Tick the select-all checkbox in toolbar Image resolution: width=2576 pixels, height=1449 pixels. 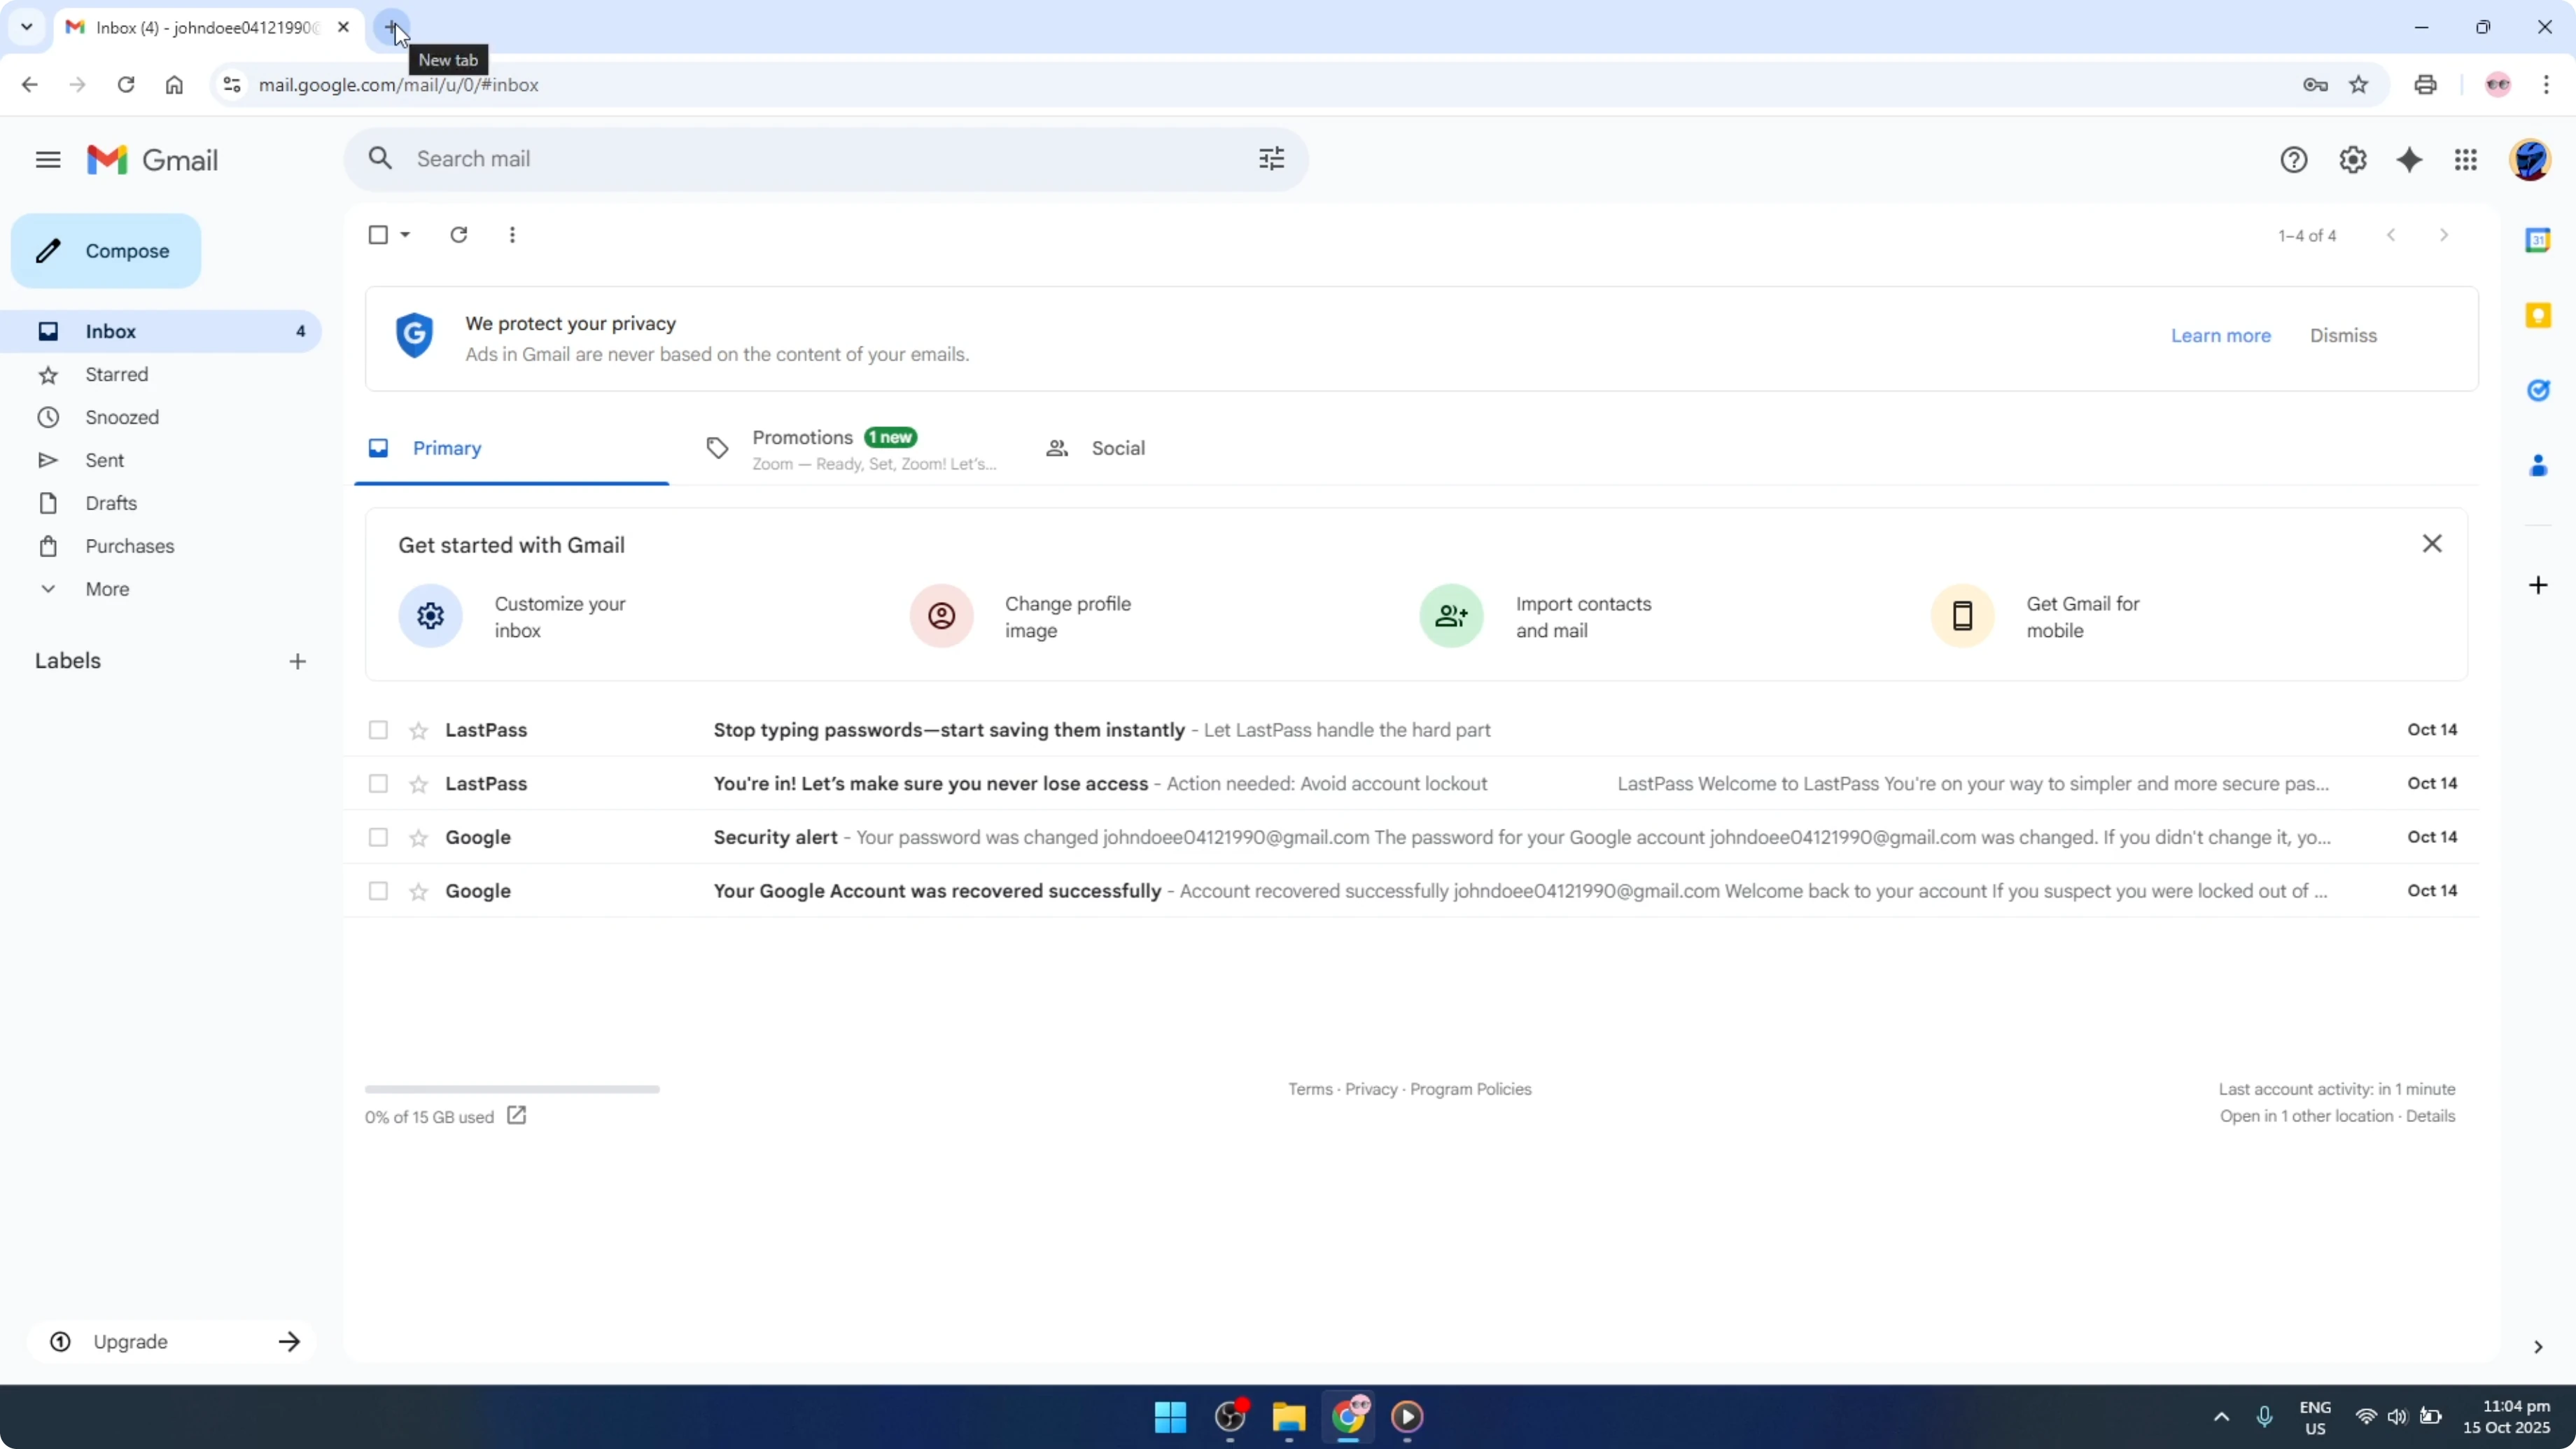(377, 235)
